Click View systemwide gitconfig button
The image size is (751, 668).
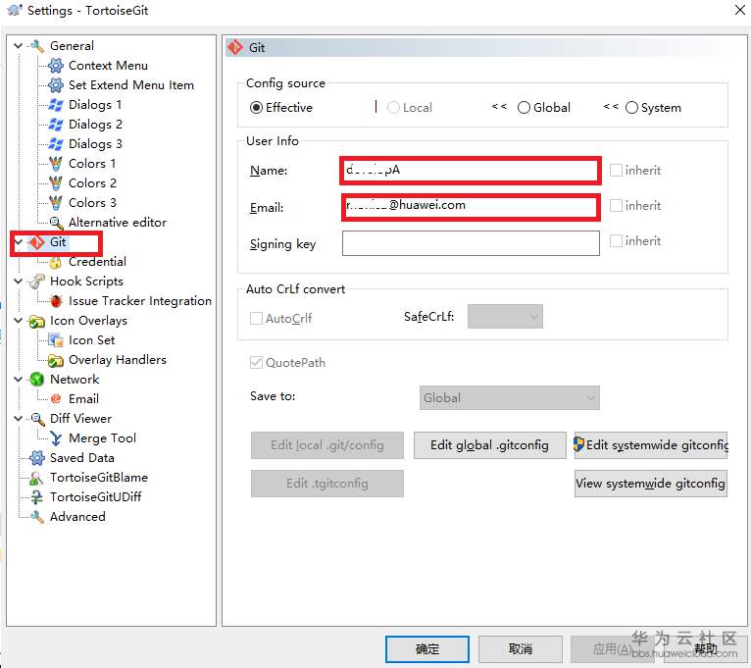pyautogui.click(x=651, y=484)
